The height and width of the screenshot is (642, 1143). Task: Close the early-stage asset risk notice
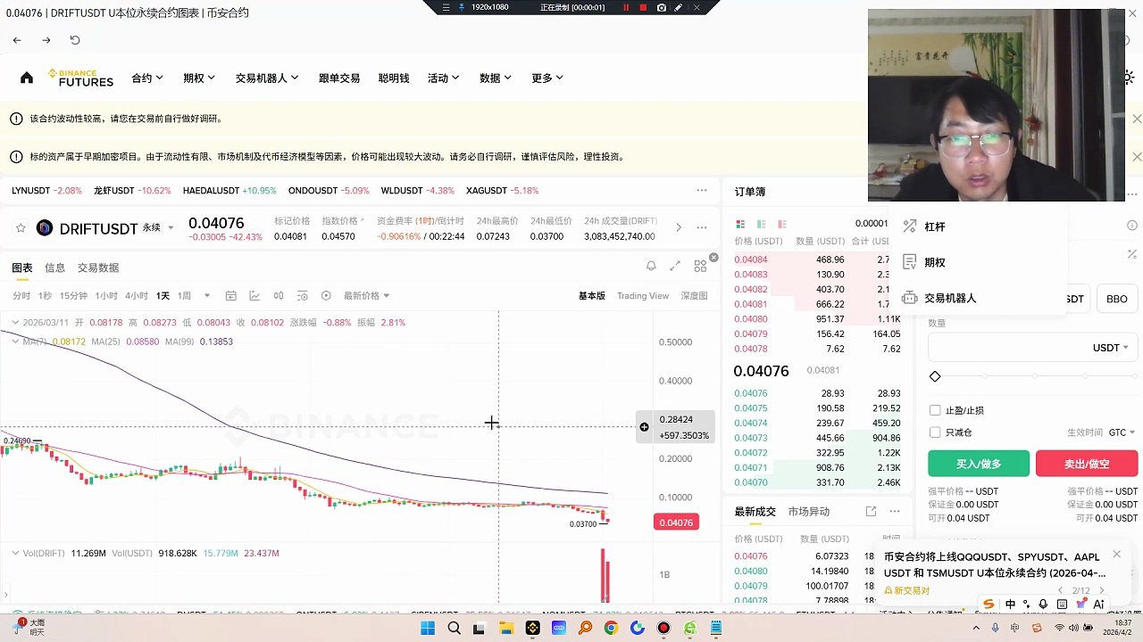pos(1137,157)
